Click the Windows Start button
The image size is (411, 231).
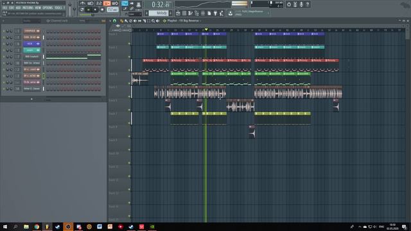click(x=5, y=227)
